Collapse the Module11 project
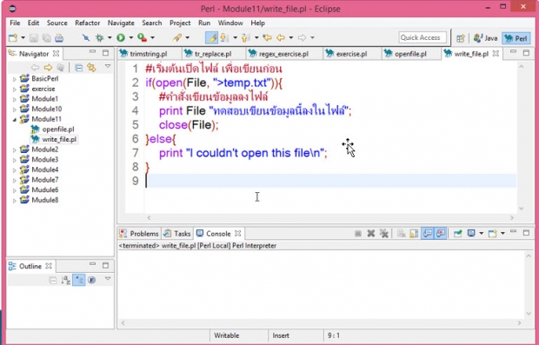Viewport: 539px width, 345px height. point(15,120)
